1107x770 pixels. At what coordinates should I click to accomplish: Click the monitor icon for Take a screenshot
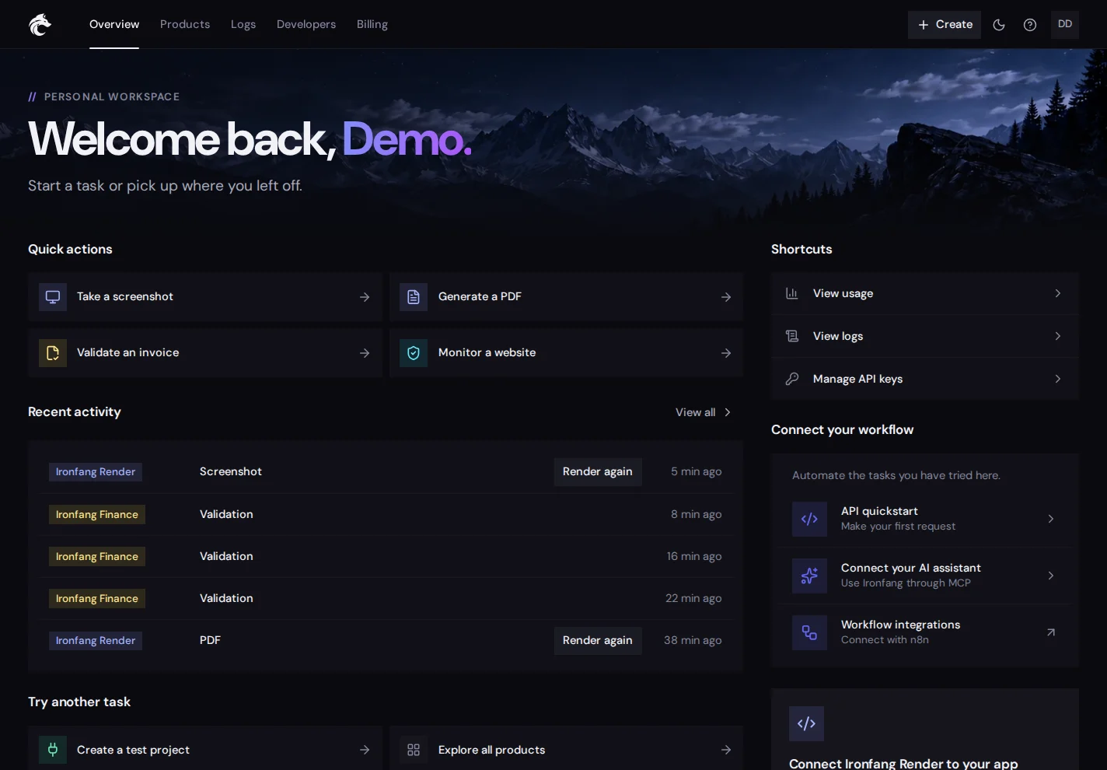pyautogui.click(x=53, y=297)
